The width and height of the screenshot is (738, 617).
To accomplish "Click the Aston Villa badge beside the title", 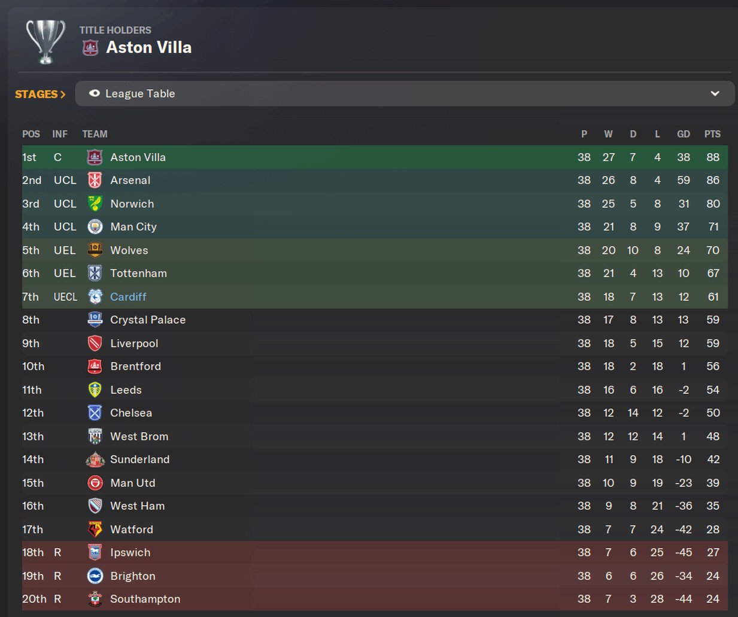I will (90, 48).
